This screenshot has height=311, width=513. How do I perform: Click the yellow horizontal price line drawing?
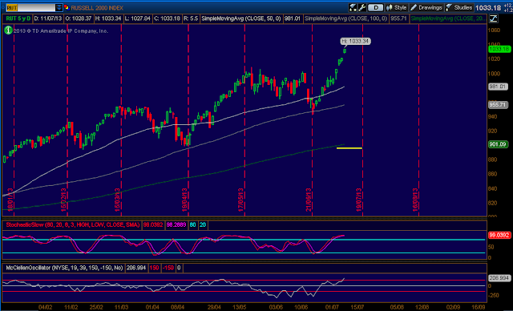tap(349, 148)
